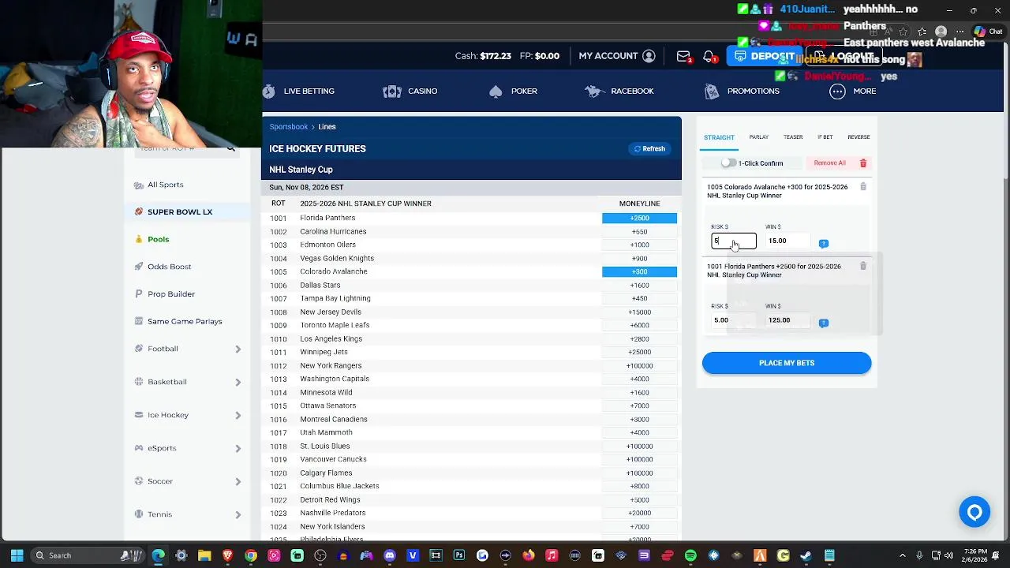Select Colorado Avalanche +300 moneyline

639,271
